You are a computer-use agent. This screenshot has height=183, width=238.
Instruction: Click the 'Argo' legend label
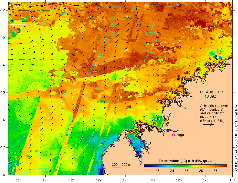click(x=180, y=135)
